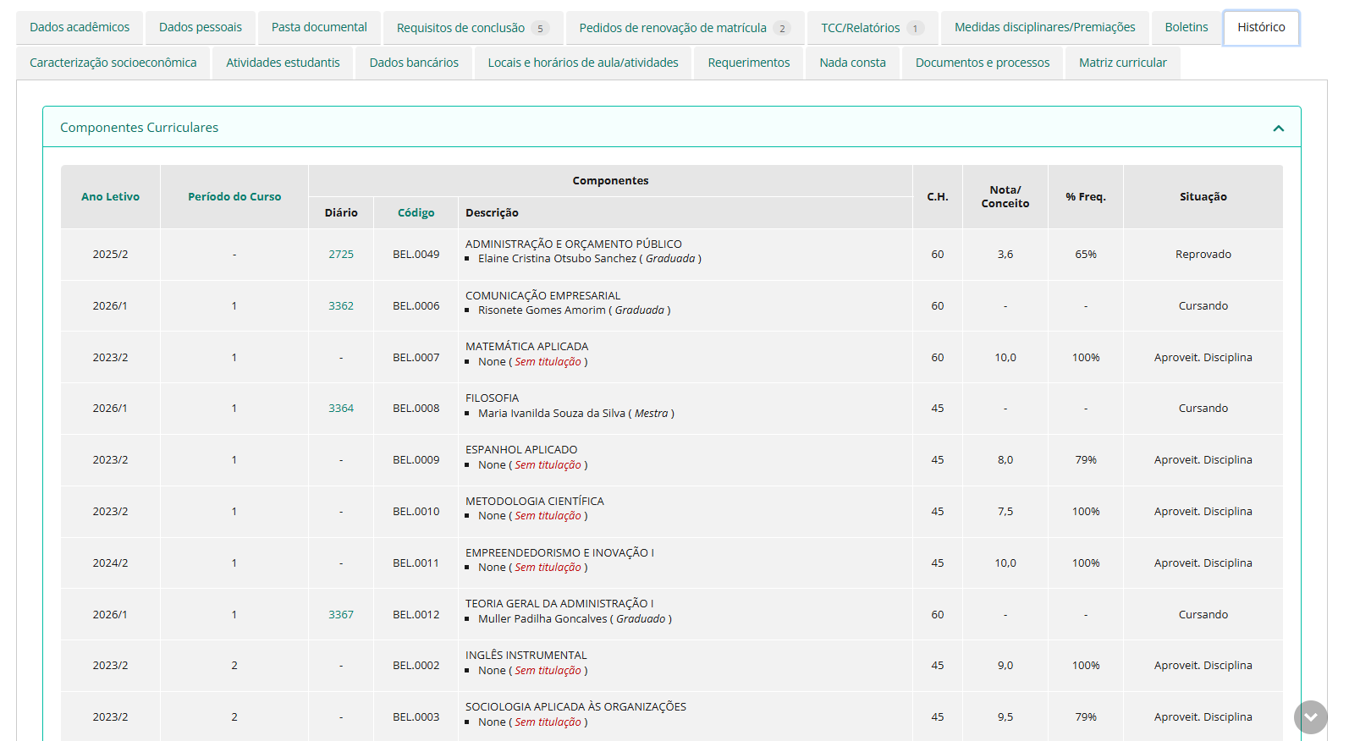1349x741 pixels.
Task: Open diary link 3364 for Filosofia
Action: coord(341,409)
